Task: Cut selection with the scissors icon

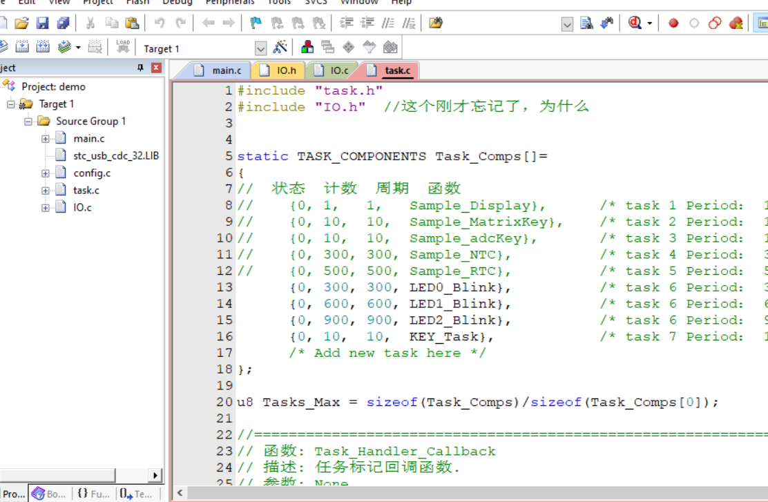Action: tap(90, 23)
